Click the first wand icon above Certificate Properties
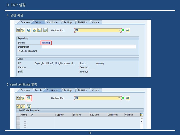The width and height of the screenshot is (180, 135). click(18, 106)
